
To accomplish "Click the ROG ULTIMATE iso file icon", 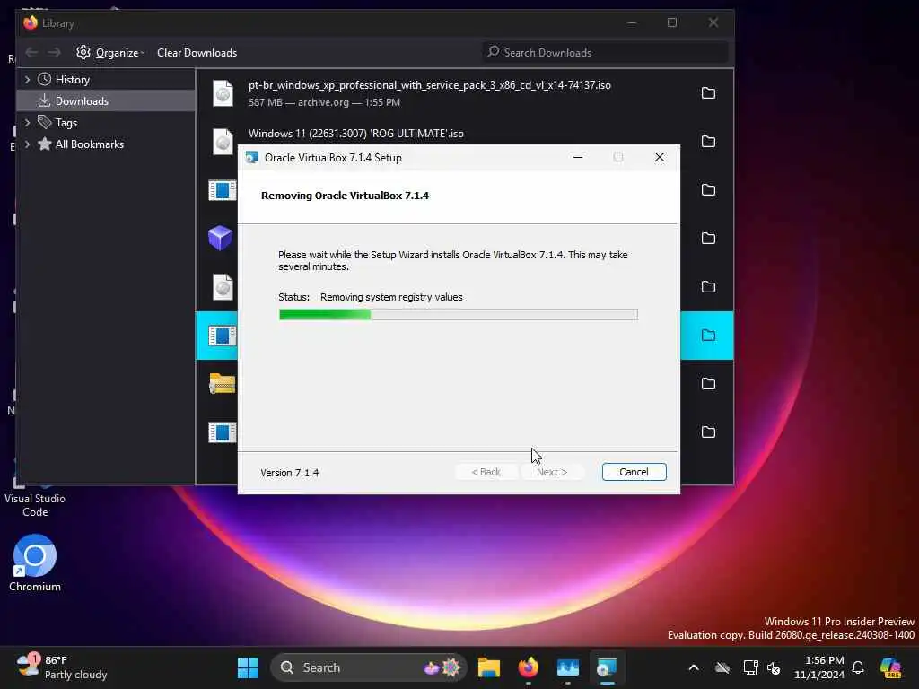I will click(223, 142).
